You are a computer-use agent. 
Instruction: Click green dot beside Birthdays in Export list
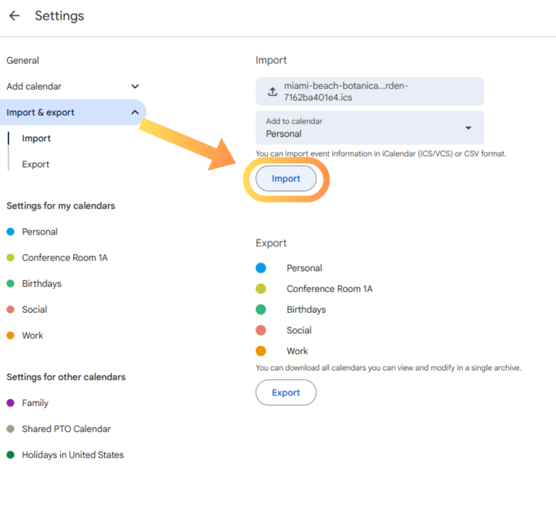click(261, 309)
